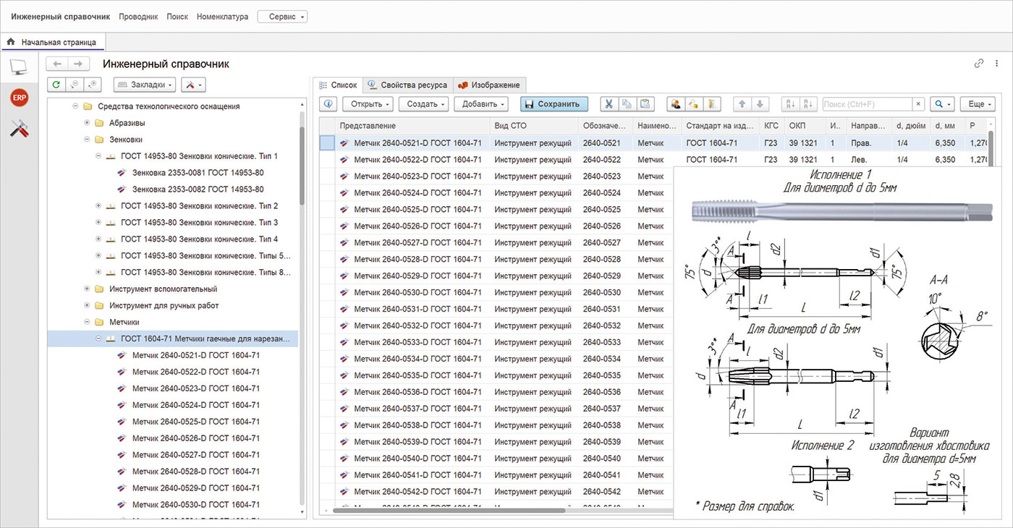Click the Вид СТО column header
This screenshot has height=528, width=1013.
point(534,126)
